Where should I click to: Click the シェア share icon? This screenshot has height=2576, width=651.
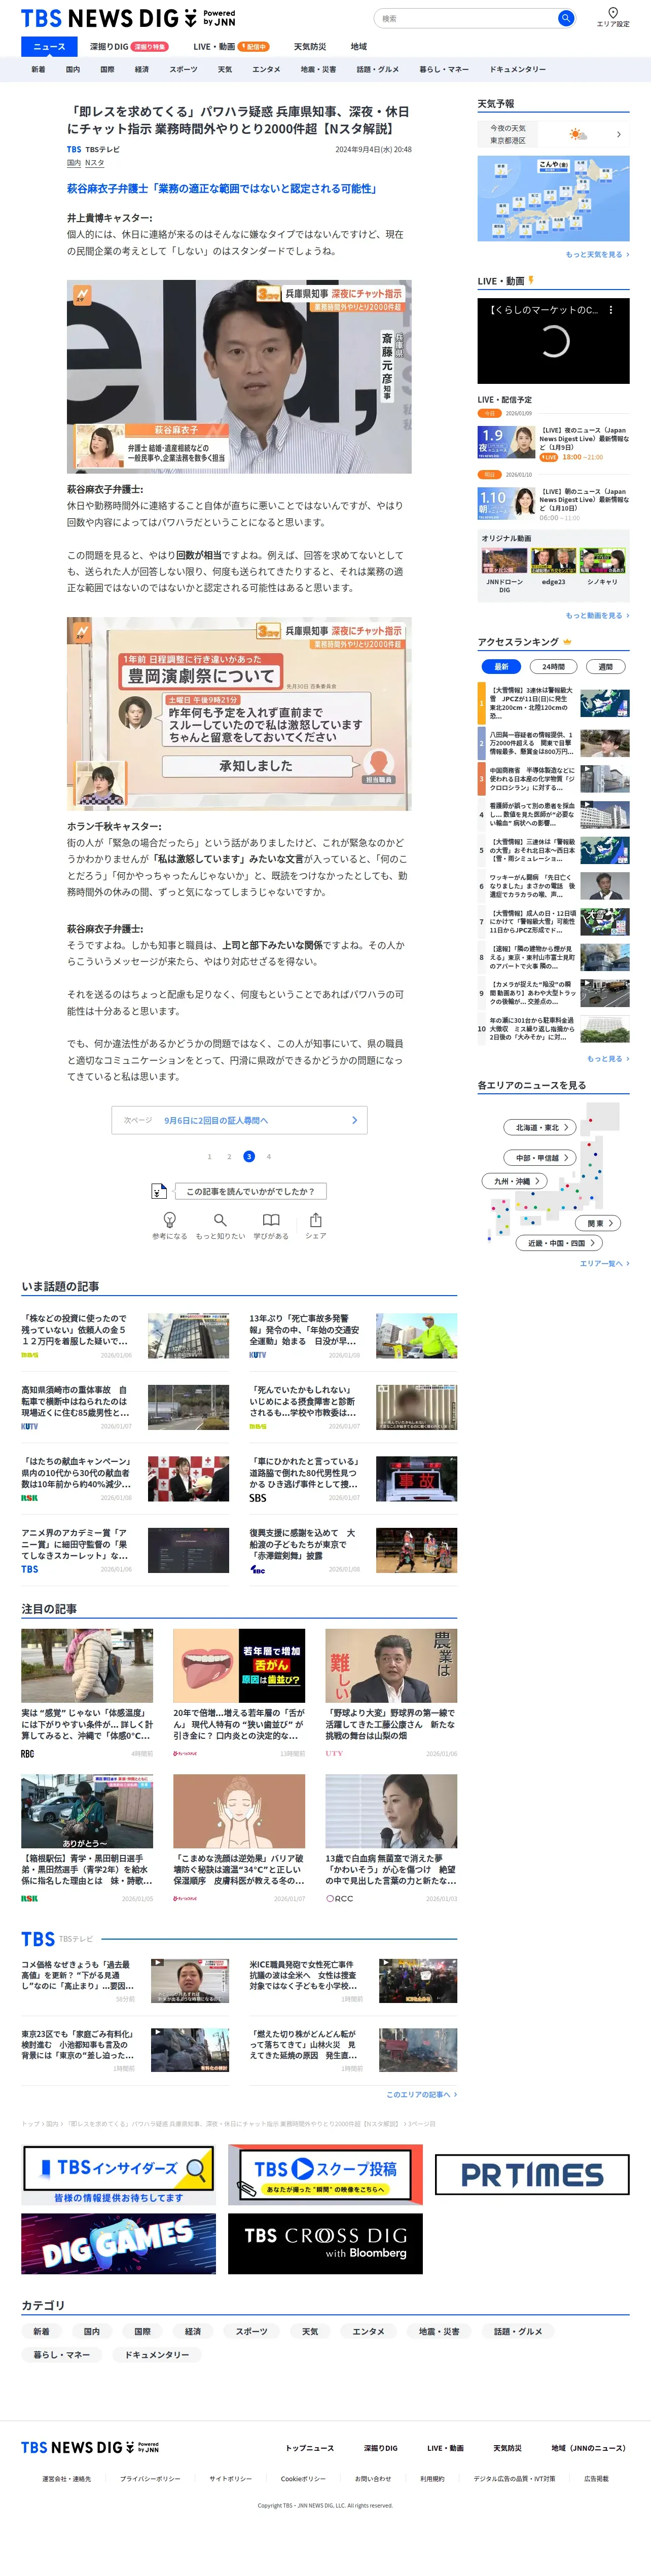[316, 1220]
